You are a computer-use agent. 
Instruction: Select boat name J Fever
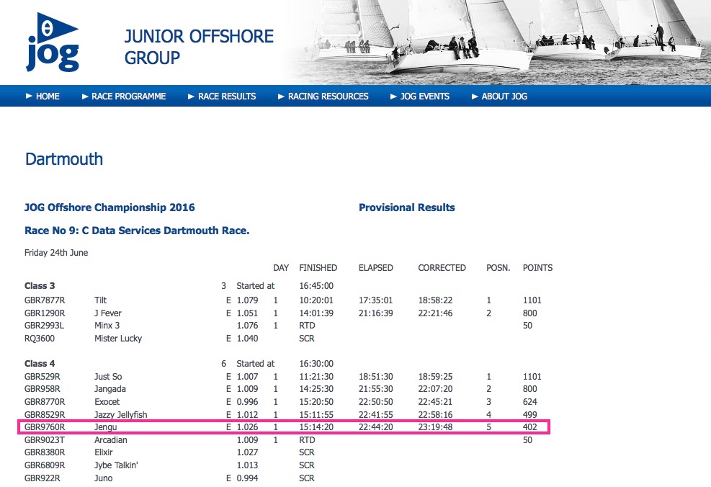click(107, 313)
